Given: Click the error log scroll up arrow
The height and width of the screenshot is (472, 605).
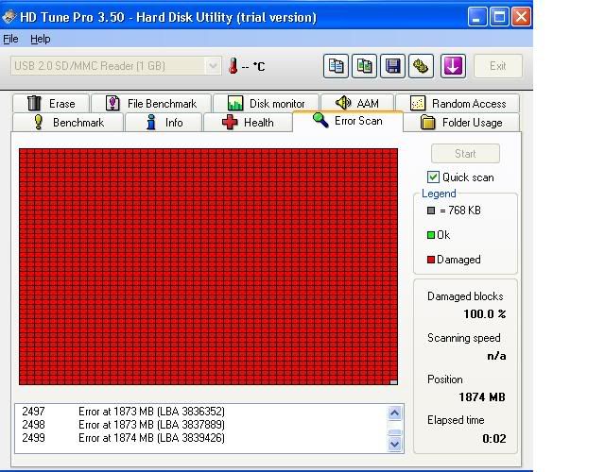Looking at the screenshot, I should pyautogui.click(x=394, y=413).
